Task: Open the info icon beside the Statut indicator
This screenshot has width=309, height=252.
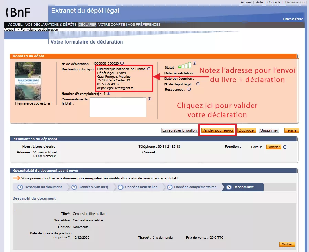Action: (x=195, y=63)
